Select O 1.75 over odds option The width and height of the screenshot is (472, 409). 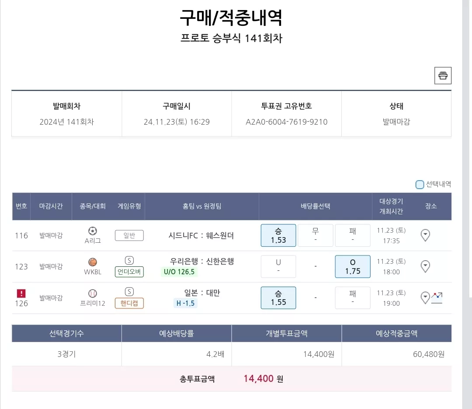353,266
